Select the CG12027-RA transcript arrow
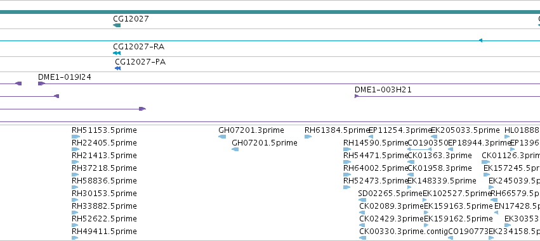The height and width of the screenshot is (241, 540). pyautogui.click(x=117, y=53)
